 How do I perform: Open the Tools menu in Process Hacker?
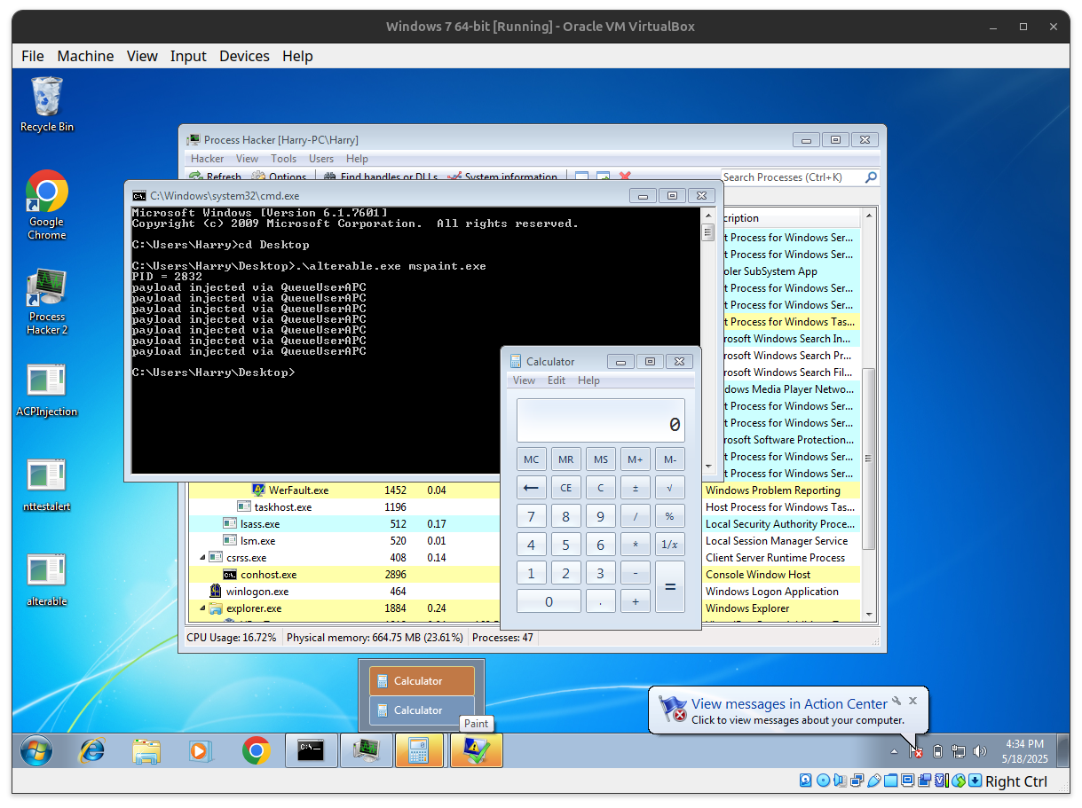(284, 159)
